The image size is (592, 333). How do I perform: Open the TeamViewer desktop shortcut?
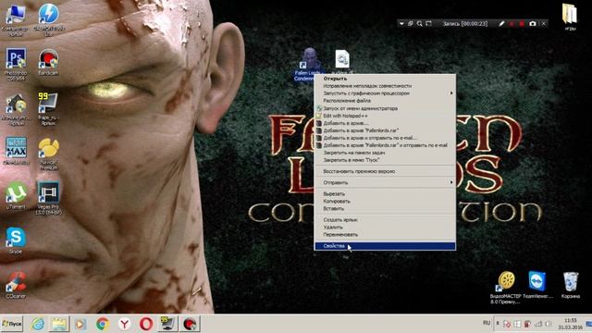click(x=537, y=284)
